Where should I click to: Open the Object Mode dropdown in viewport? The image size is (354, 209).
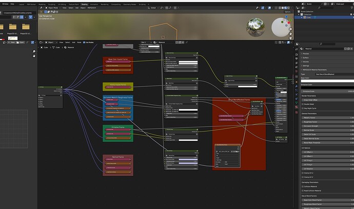52,8
